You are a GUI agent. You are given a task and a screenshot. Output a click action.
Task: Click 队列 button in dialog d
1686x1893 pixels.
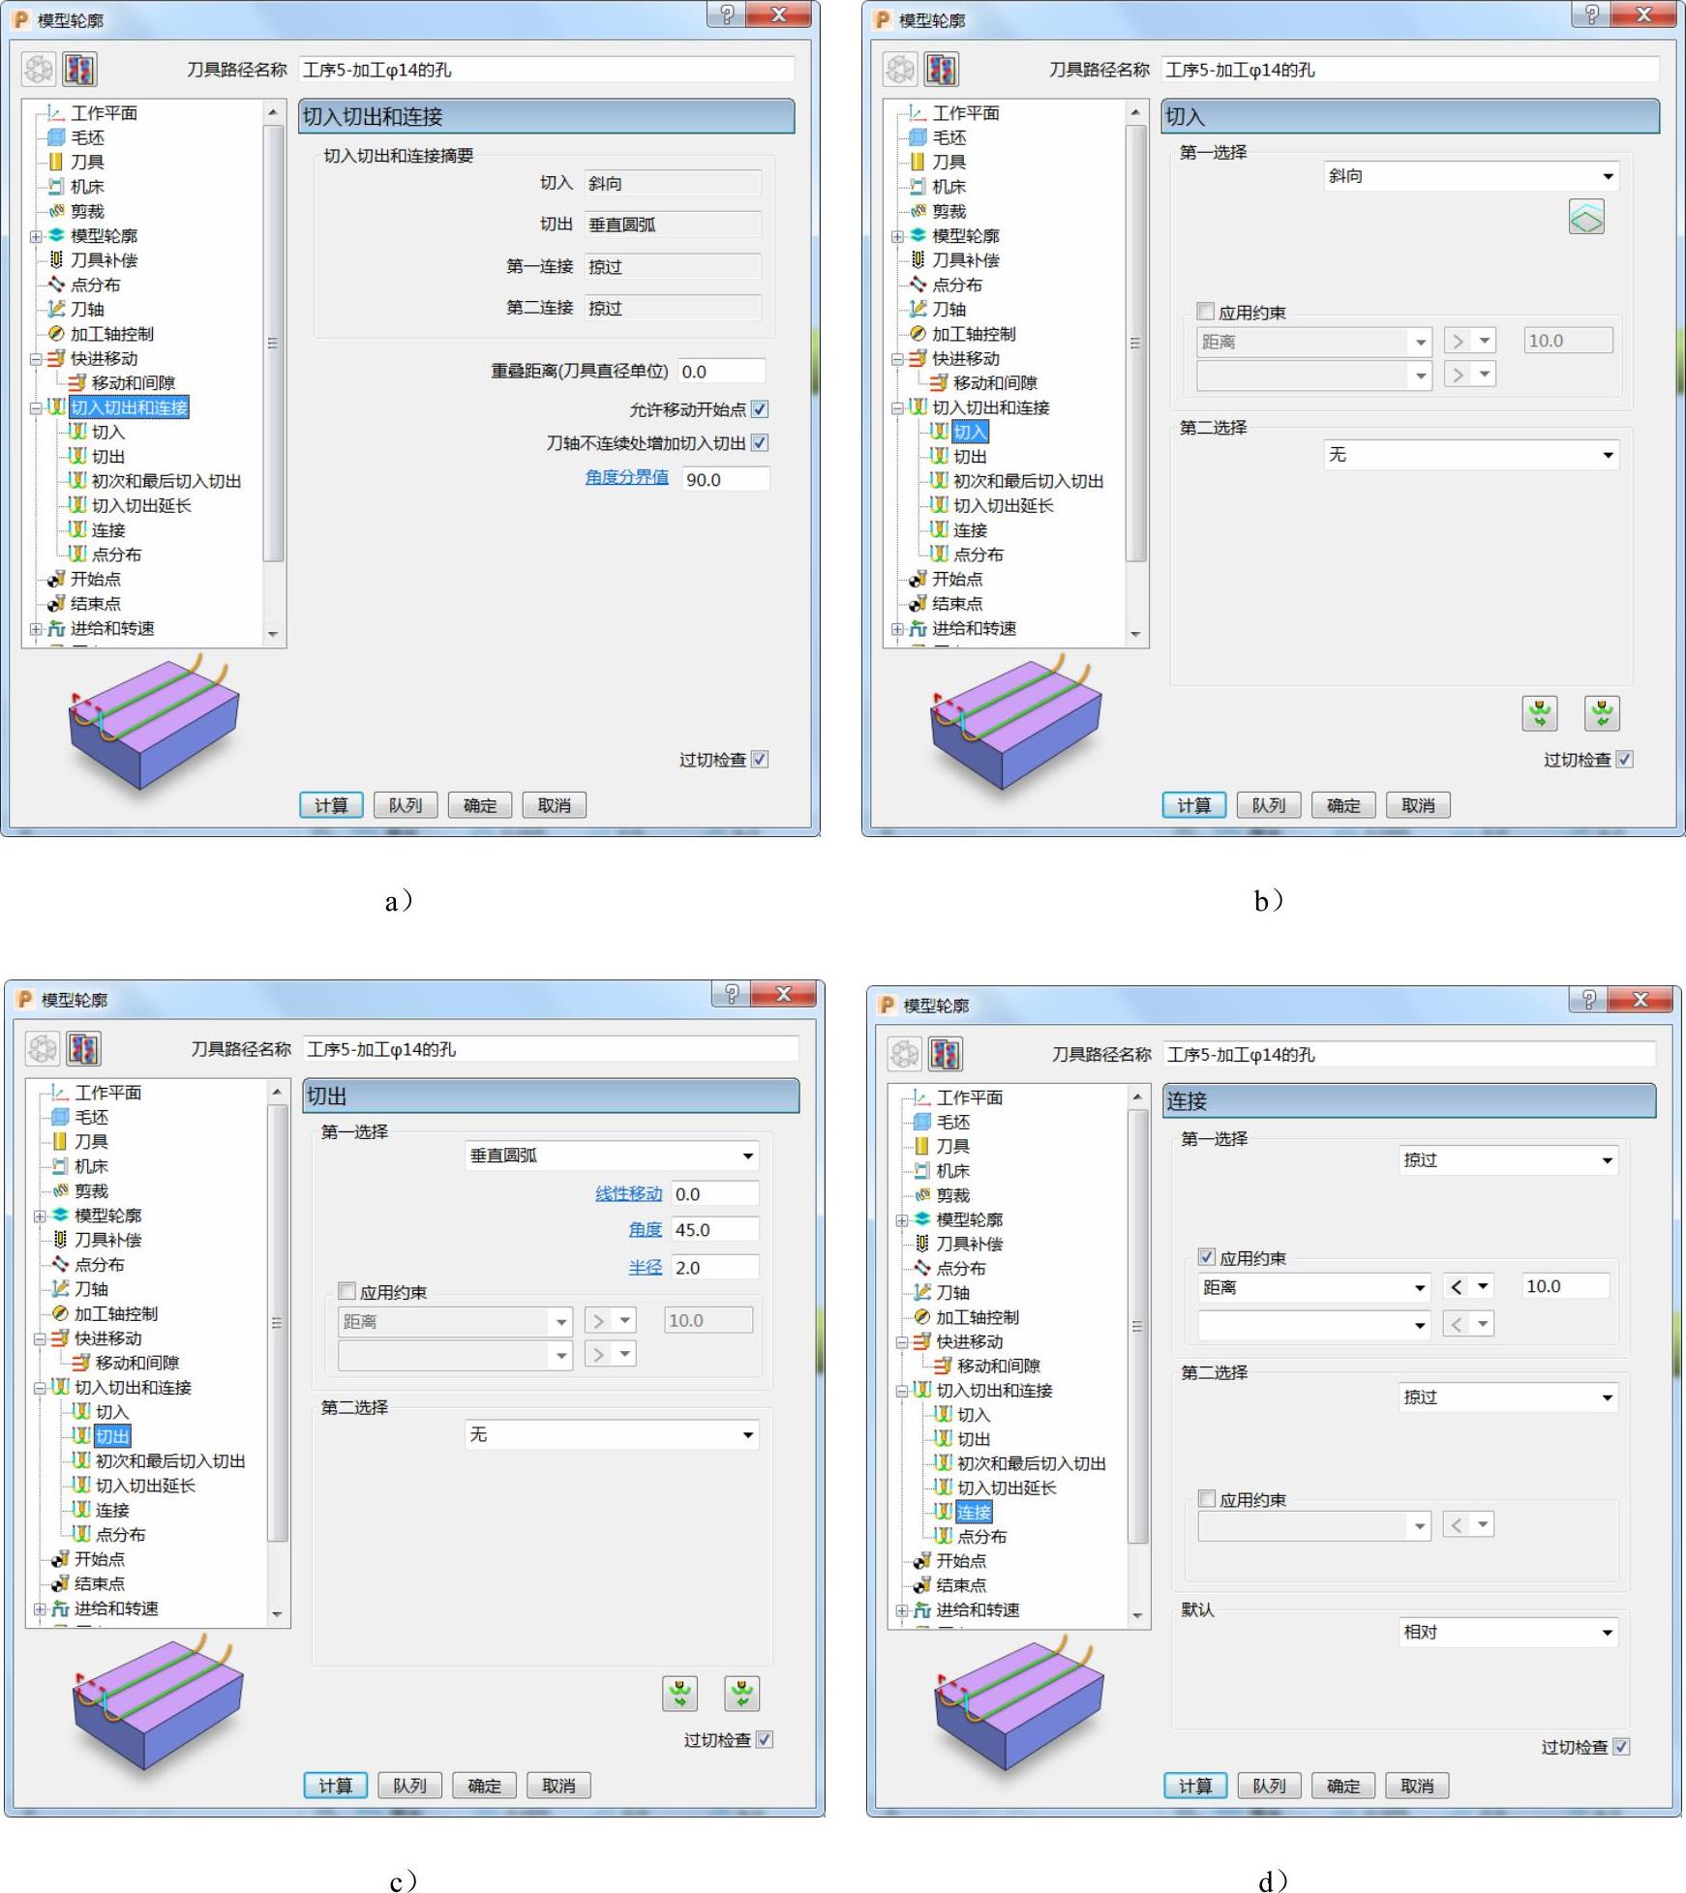coord(1269,1786)
